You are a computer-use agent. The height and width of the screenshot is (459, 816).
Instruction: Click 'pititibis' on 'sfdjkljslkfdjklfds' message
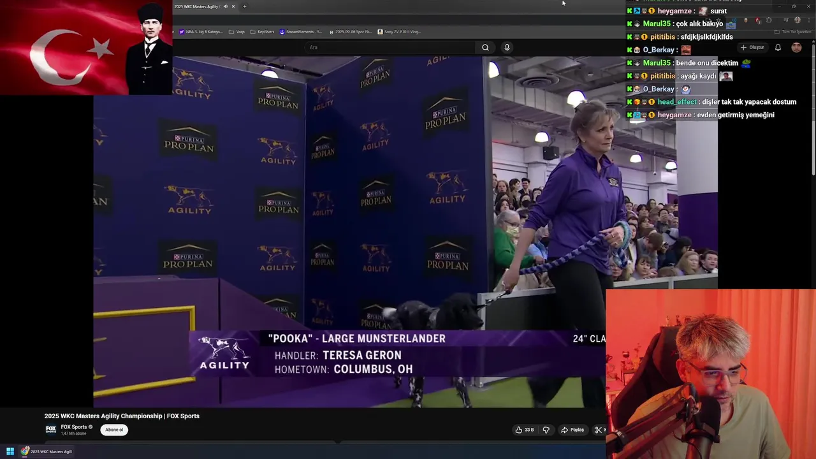pyautogui.click(x=662, y=37)
